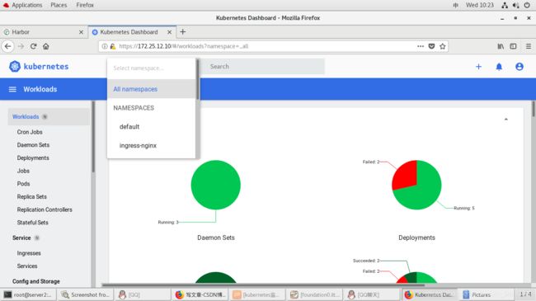This screenshot has height=301, width=536.
Task: Open Ingresses
Action: [x=29, y=253]
